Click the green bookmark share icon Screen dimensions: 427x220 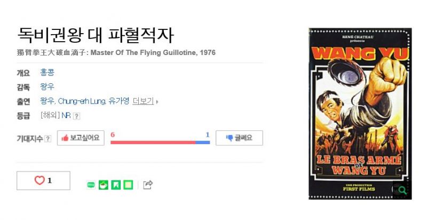click(x=116, y=185)
